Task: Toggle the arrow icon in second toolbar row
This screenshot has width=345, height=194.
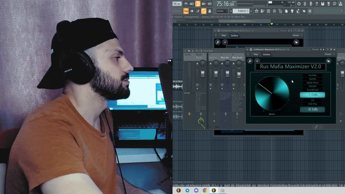Action: tap(192, 11)
